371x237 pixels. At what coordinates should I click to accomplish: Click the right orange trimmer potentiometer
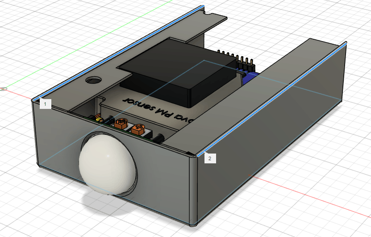coord(138,129)
